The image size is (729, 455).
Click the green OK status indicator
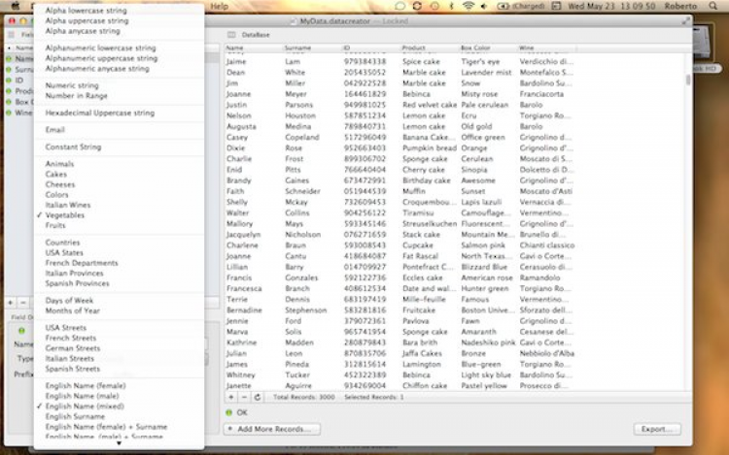click(x=228, y=412)
